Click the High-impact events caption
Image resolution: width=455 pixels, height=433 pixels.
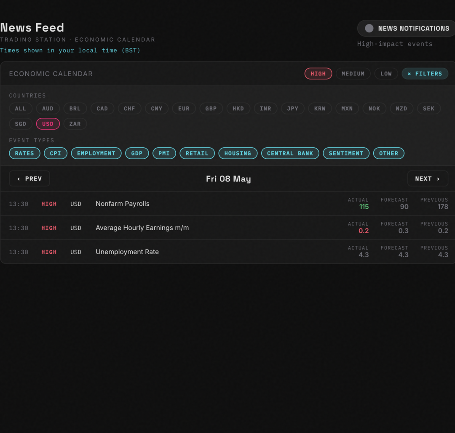pyautogui.click(x=395, y=44)
